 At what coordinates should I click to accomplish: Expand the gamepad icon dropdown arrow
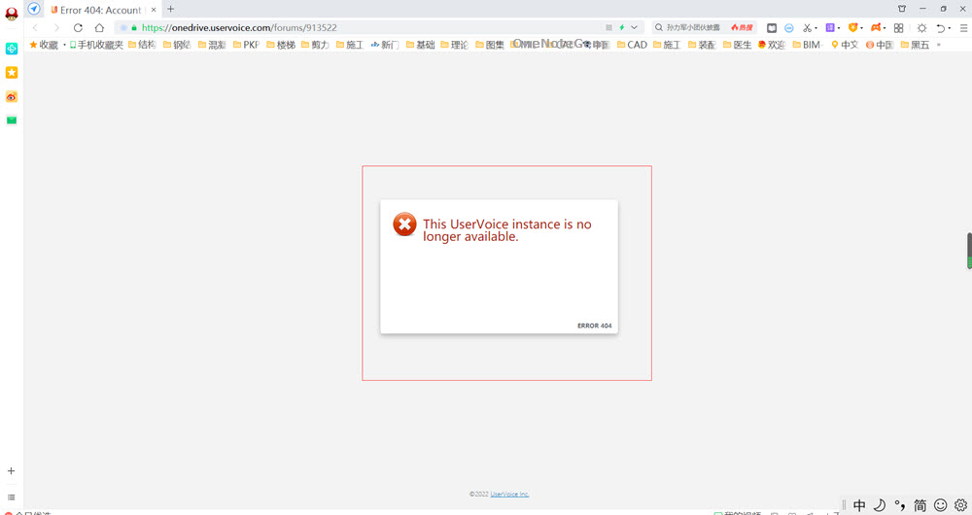[884, 28]
